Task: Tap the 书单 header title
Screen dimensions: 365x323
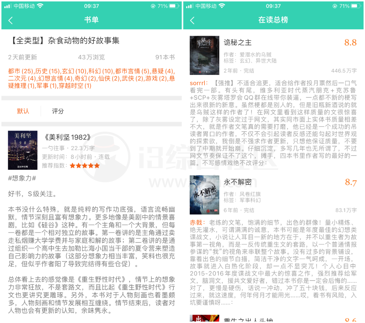Action: pos(92,20)
